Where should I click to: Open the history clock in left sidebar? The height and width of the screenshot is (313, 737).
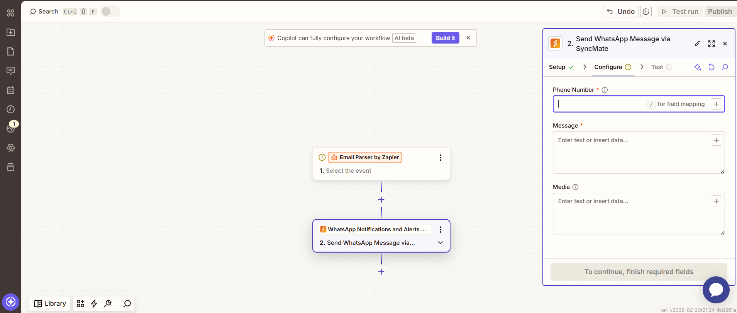[10, 109]
